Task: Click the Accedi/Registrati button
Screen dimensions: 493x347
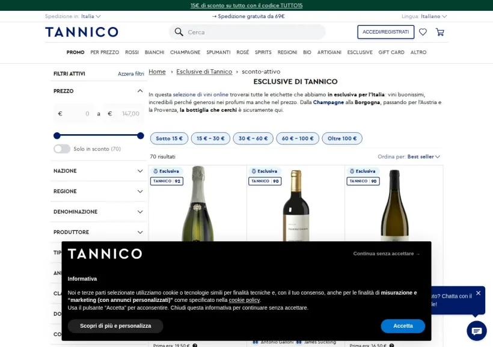Action: (386, 32)
